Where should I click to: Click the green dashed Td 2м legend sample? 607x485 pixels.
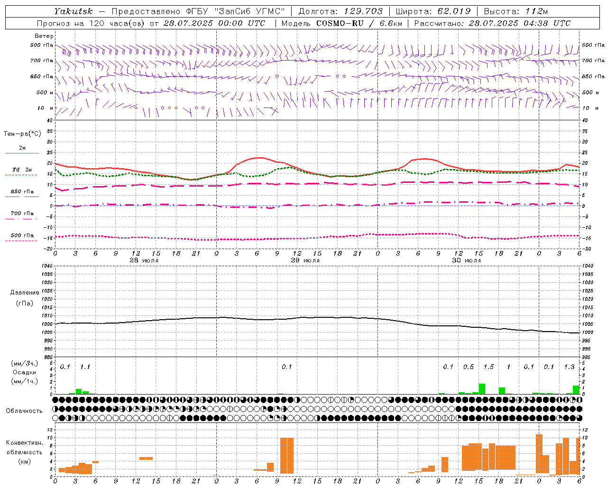click(21, 175)
